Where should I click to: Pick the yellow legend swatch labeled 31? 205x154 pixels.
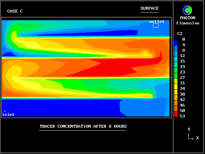pos(176,83)
